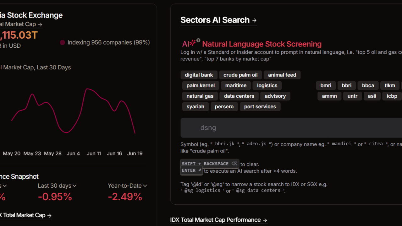Select the data centers tag
This screenshot has height=226, width=402.
[239, 96]
